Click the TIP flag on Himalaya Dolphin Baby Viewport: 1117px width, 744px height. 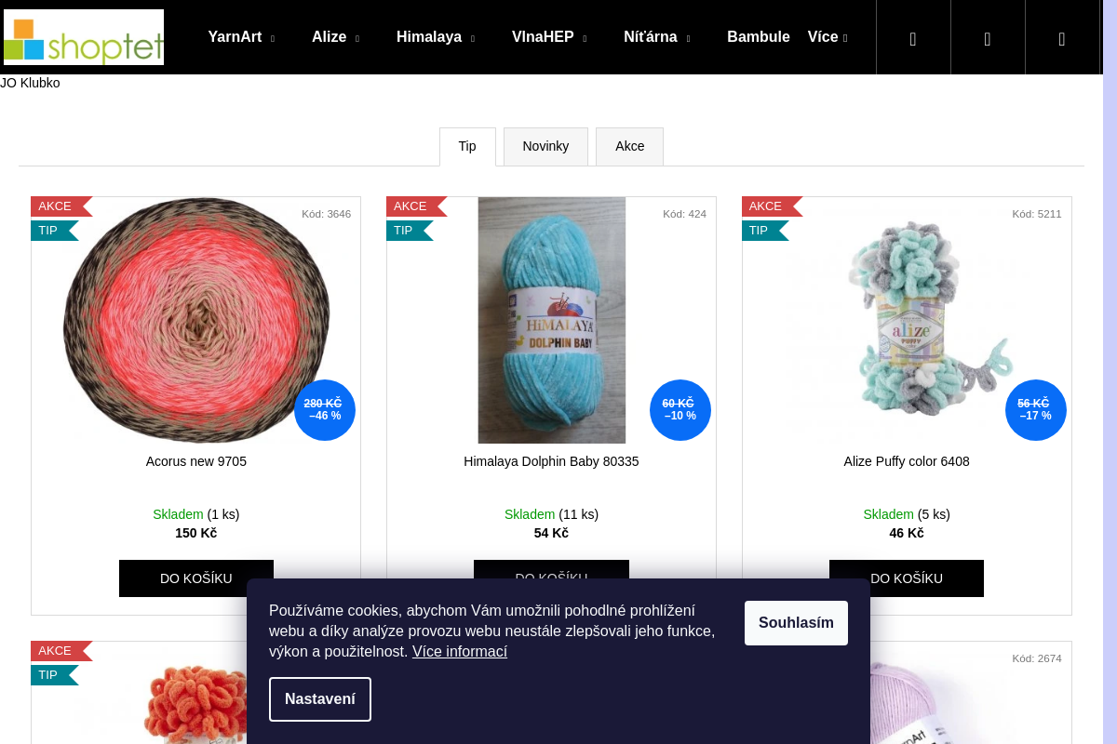click(x=404, y=231)
